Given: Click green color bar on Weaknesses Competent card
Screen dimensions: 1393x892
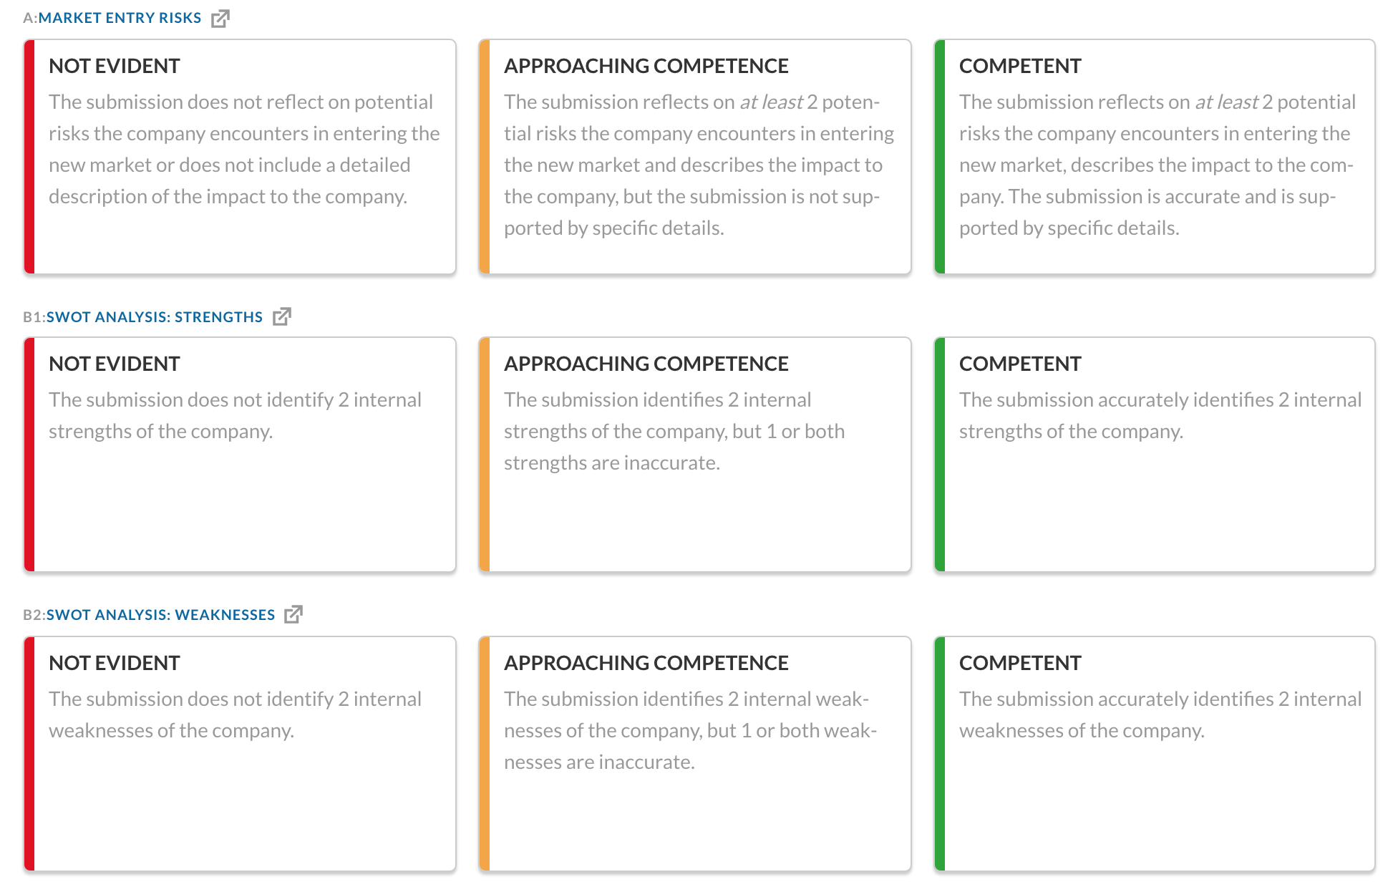Looking at the screenshot, I should (940, 754).
